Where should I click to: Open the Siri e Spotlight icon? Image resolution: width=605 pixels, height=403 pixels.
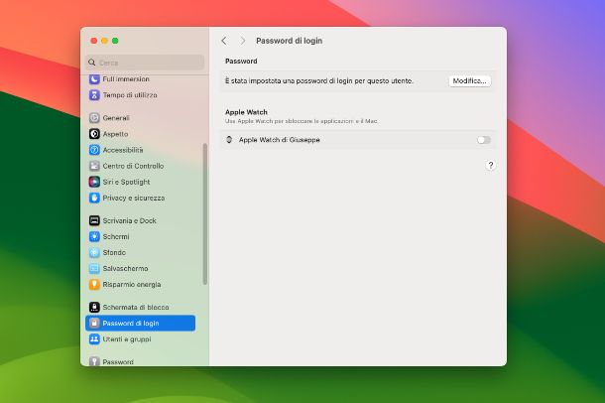(94, 182)
